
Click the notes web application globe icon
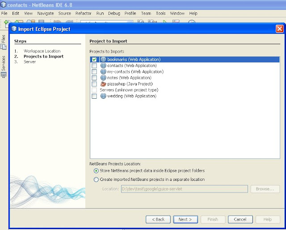[x=103, y=78]
